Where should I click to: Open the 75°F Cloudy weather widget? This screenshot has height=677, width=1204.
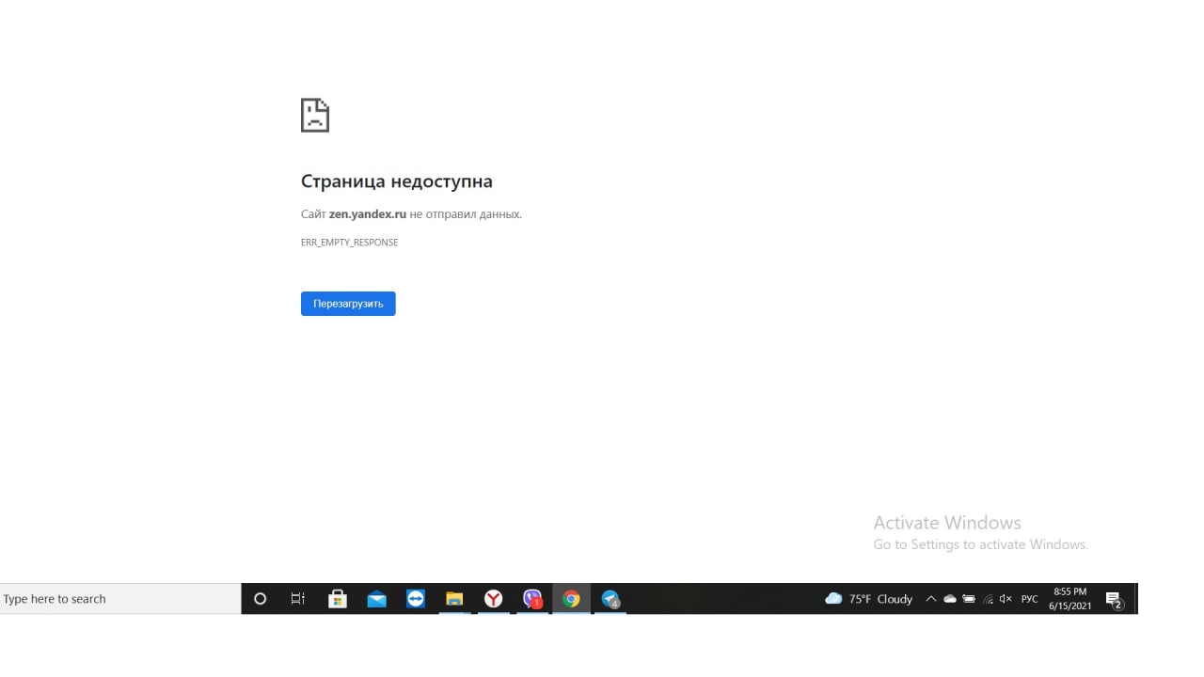pyautogui.click(x=868, y=599)
